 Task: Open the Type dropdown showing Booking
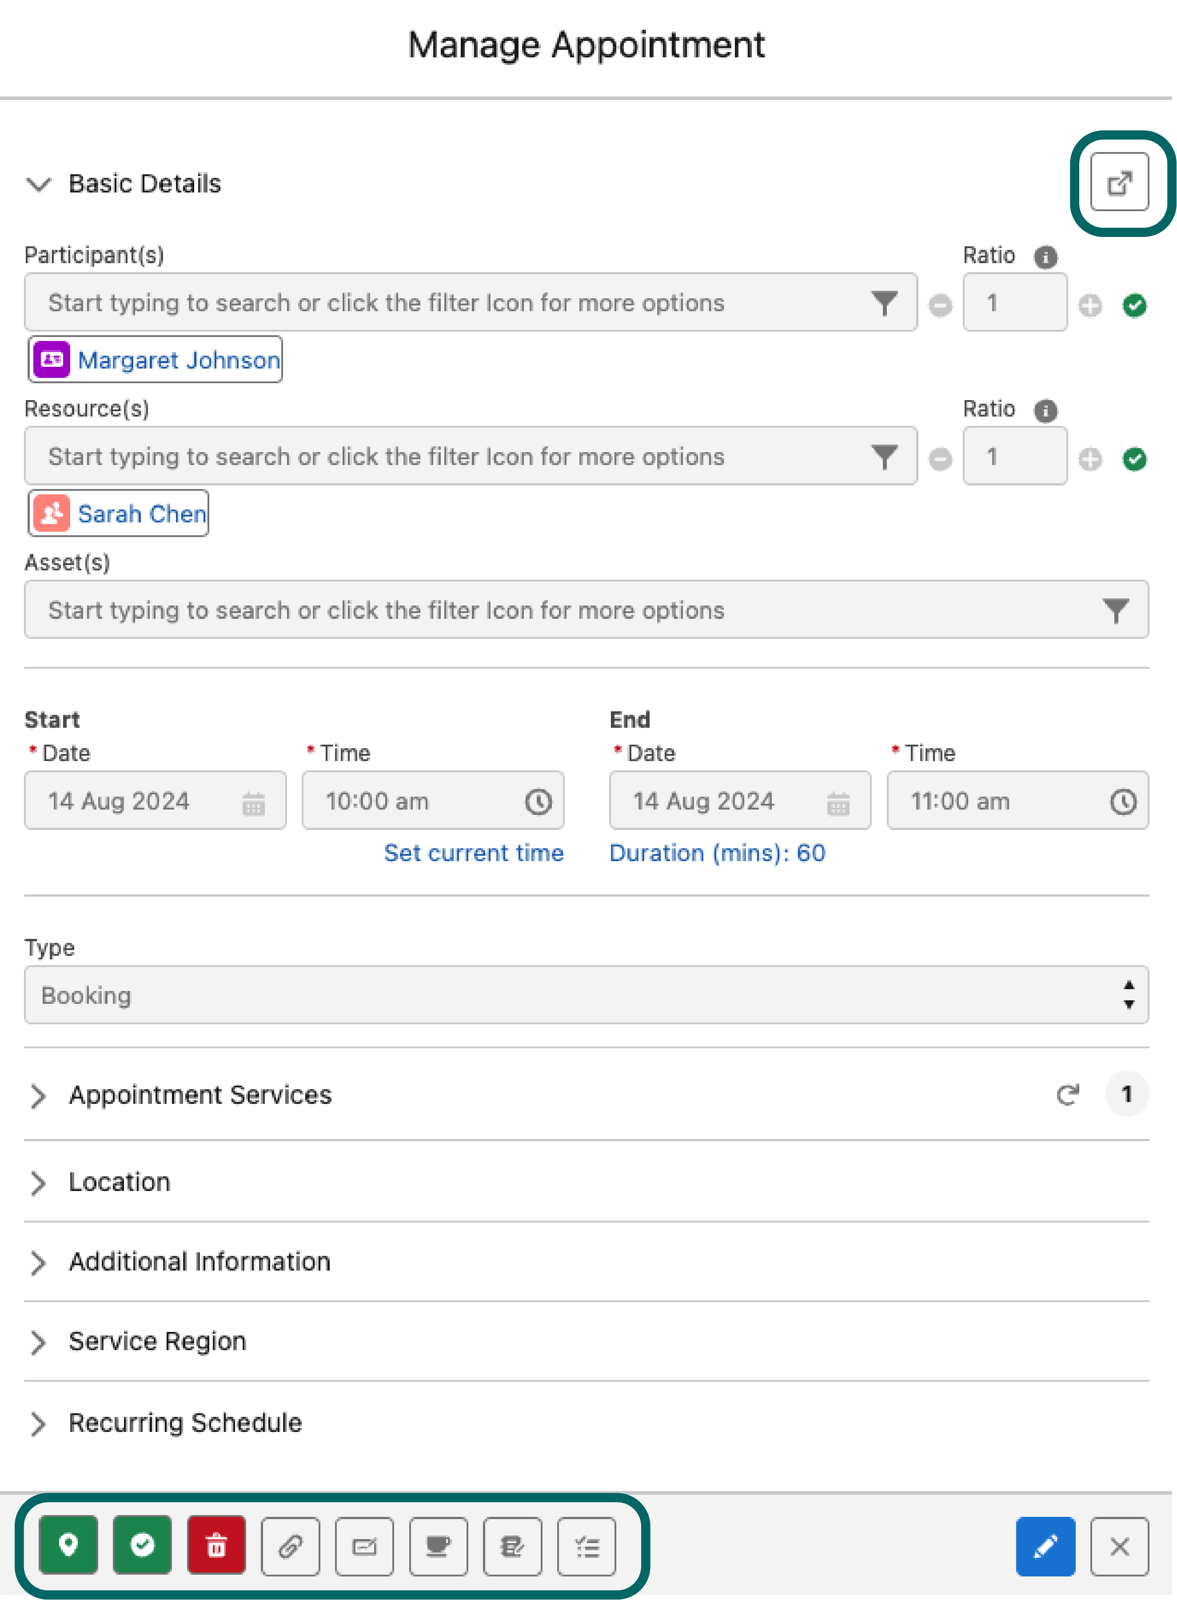pyautogui.click(x=586, y=995)
